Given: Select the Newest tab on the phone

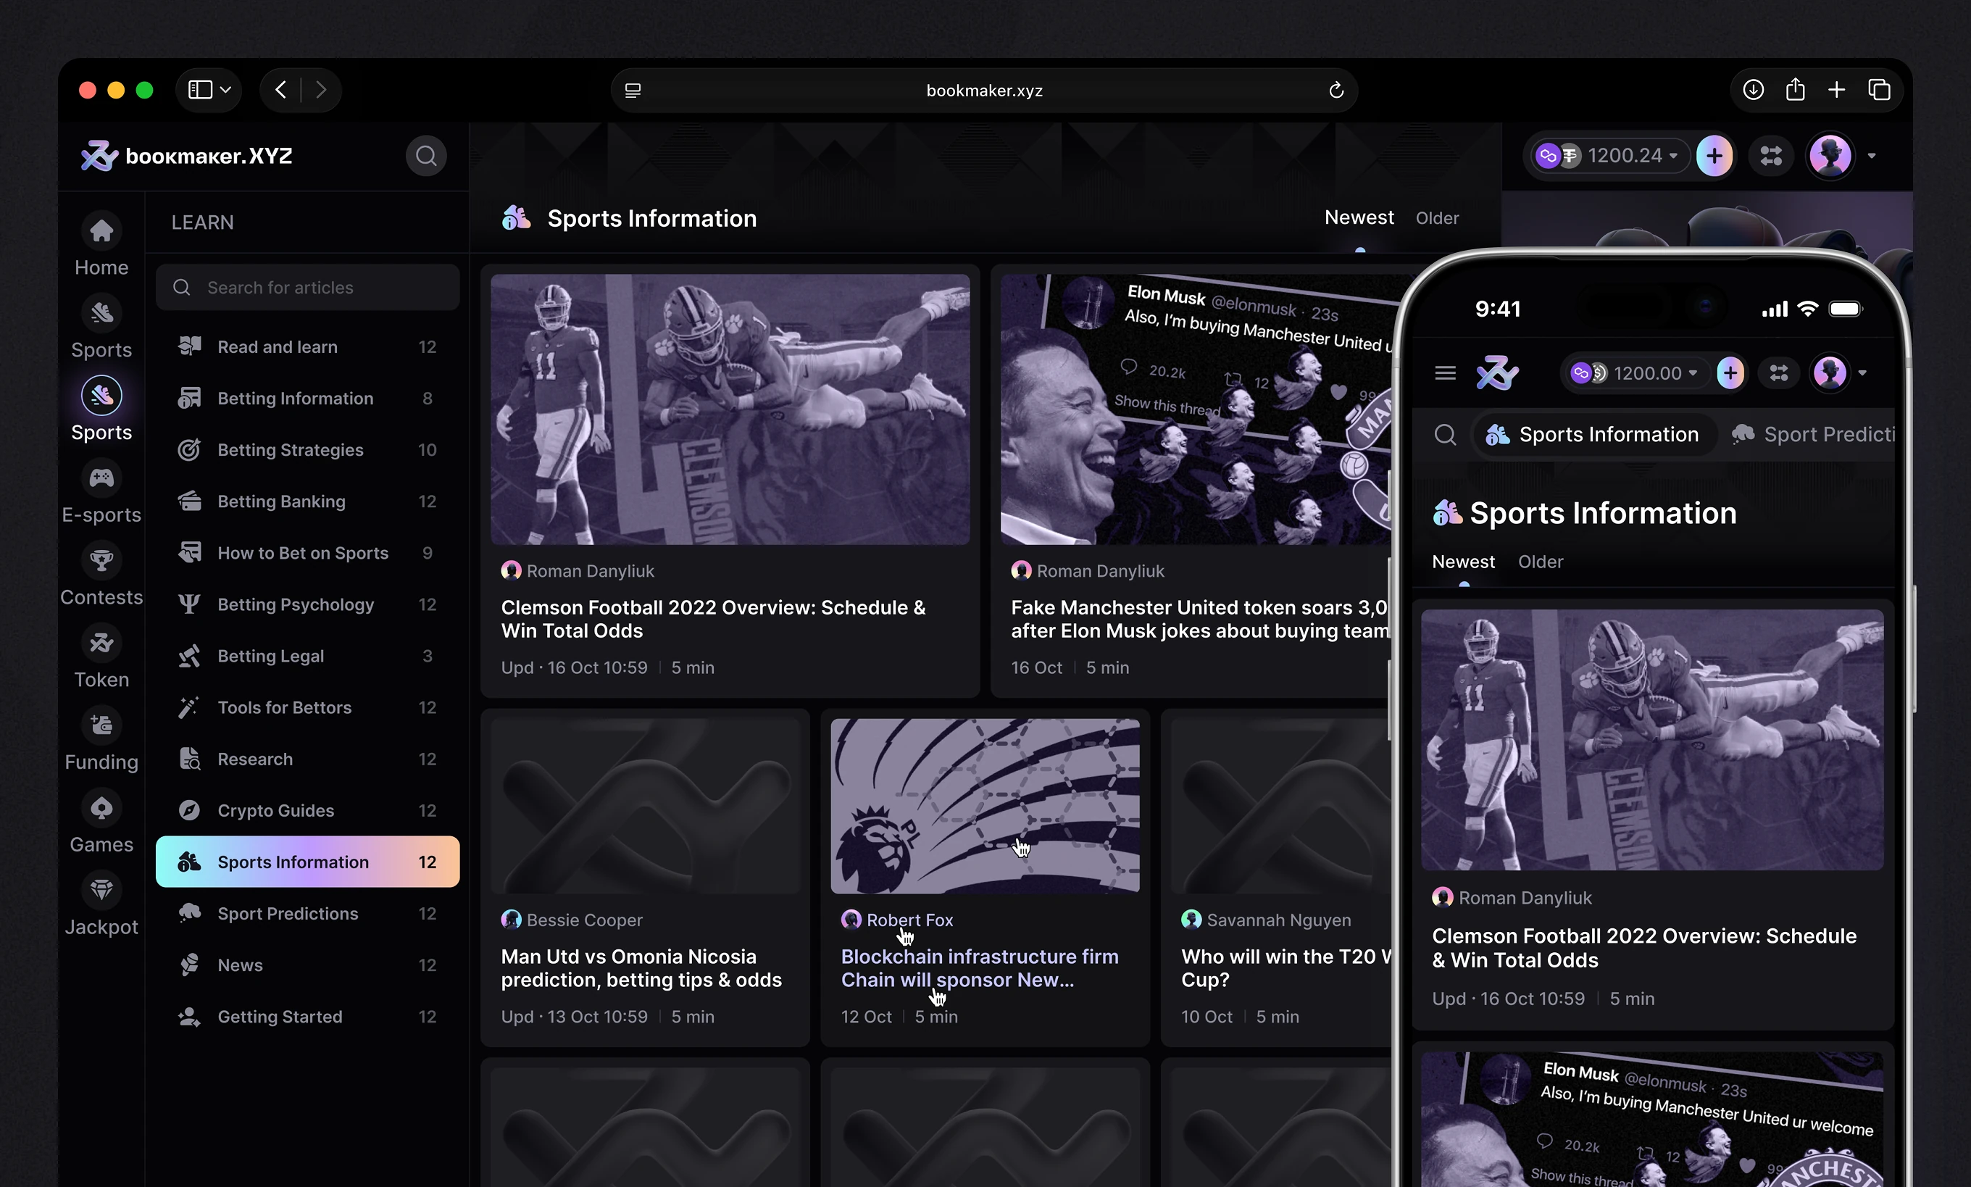Looking at the screenshot, I should click(1462, 562).
